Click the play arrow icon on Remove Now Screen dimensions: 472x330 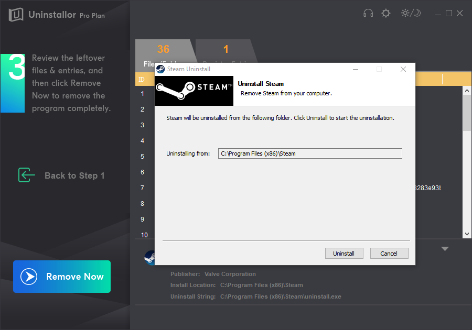[29, 277]
